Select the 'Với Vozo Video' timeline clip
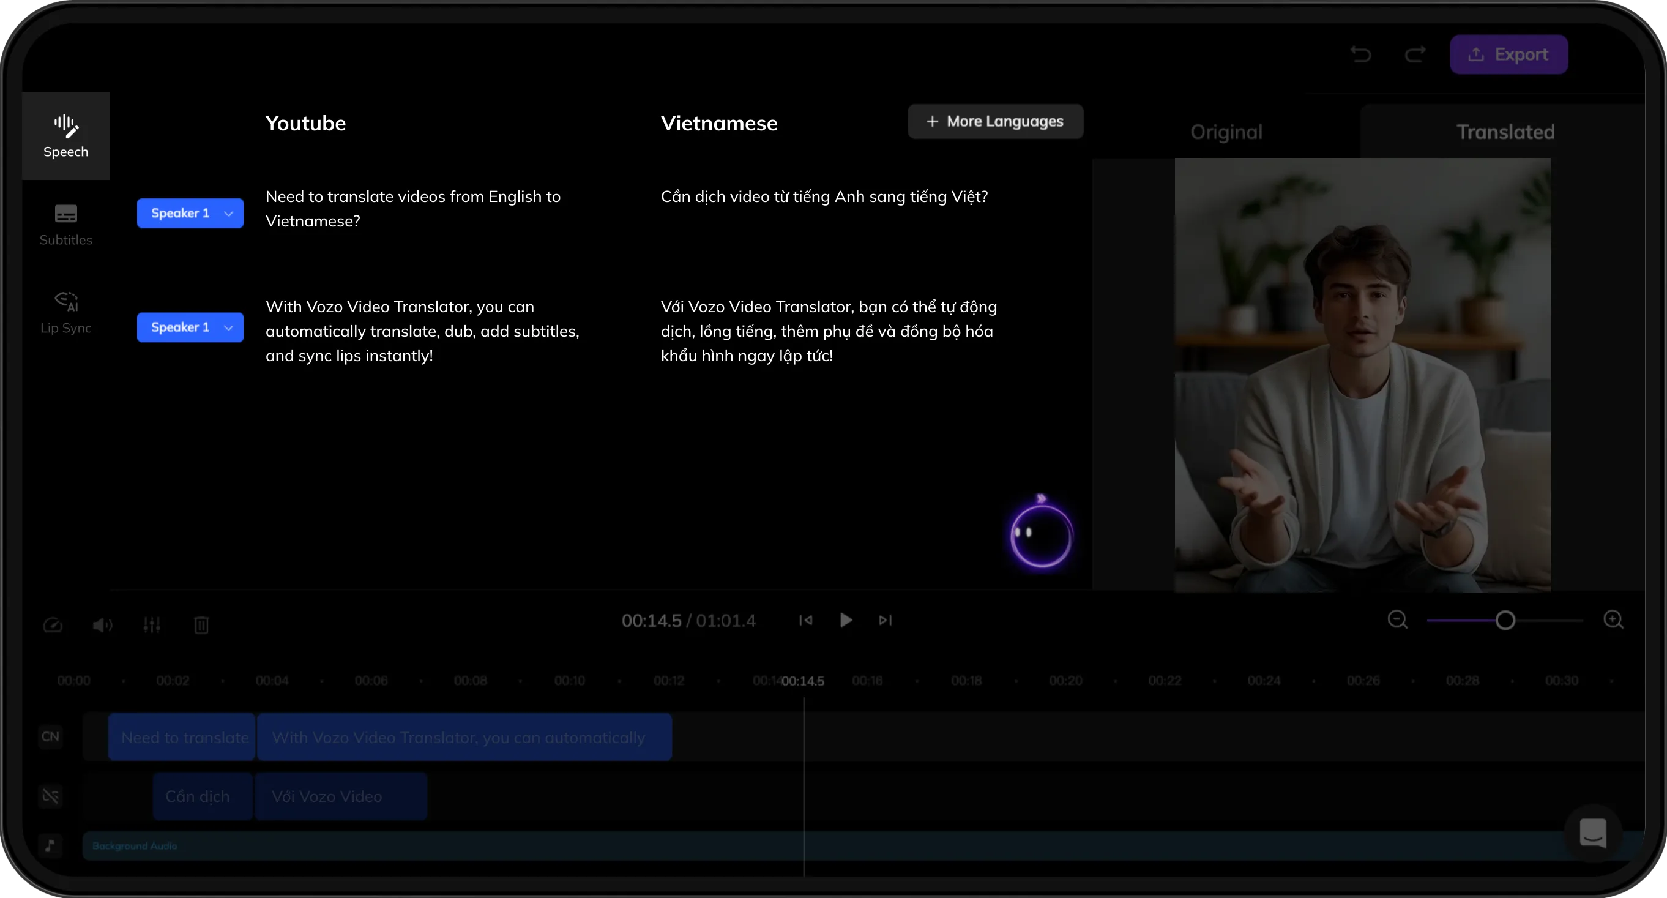1667x898 pixels. (x=341, y=796)
